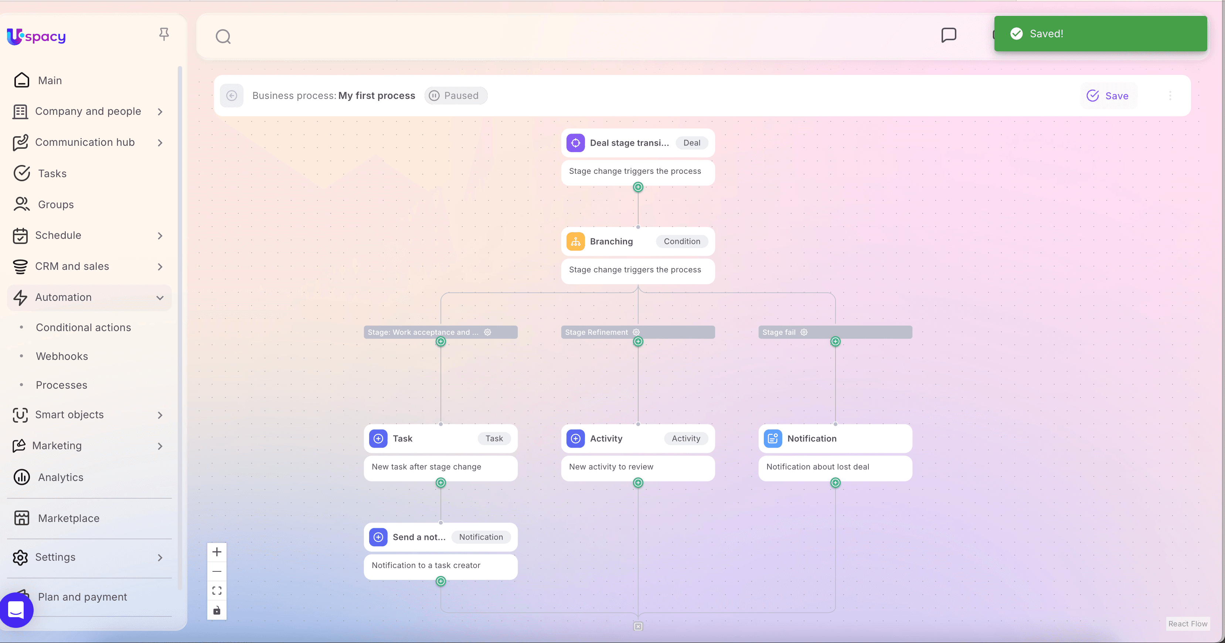
Task: Open settings gear on Stage Refinement branch
Action: click(636, 332)
